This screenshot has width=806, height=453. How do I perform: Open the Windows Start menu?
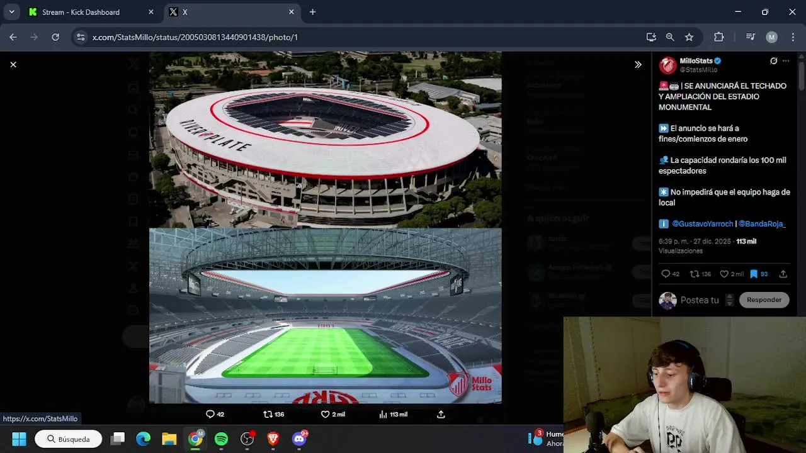(19, 439)
